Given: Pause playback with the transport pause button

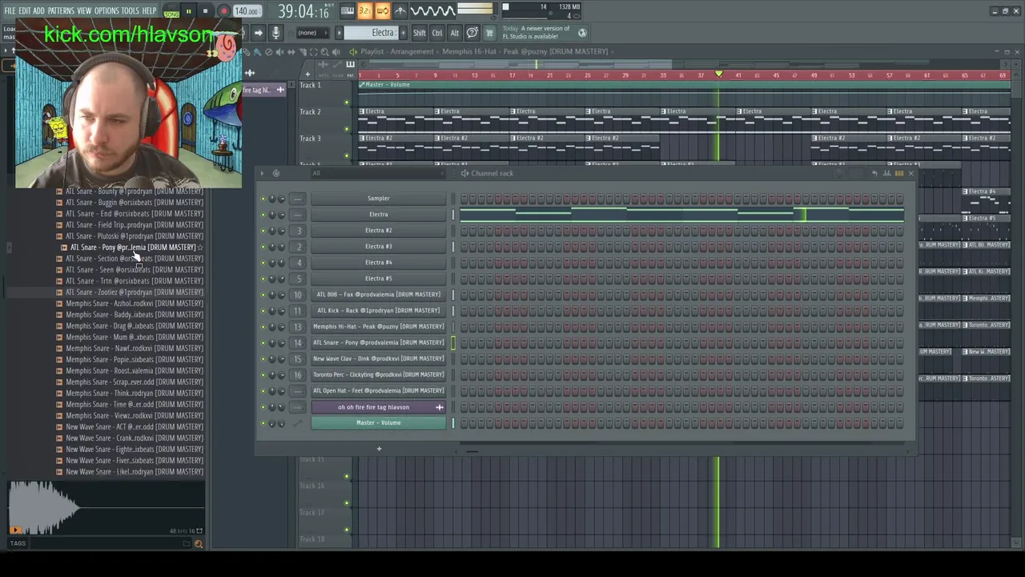Looking at the screenshot, I should click(188, 11).
